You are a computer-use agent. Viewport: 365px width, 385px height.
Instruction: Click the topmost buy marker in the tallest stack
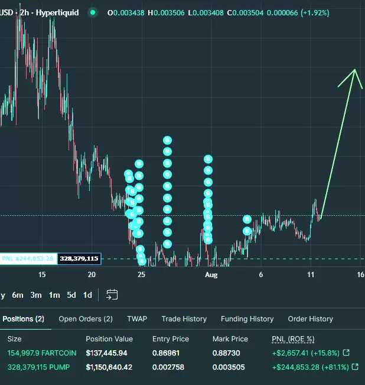point(167,140)
